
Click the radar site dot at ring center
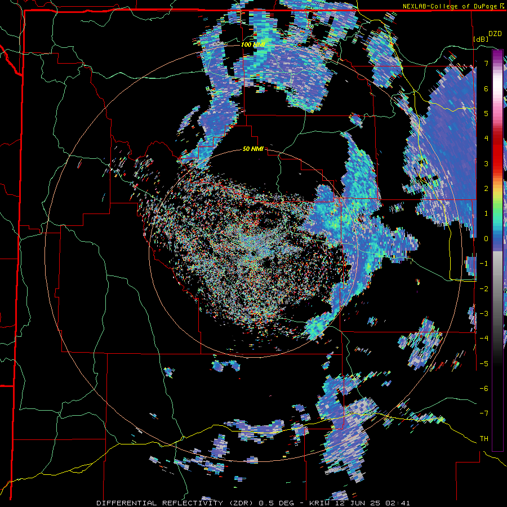pyautogui.click(x=253, y=253)
